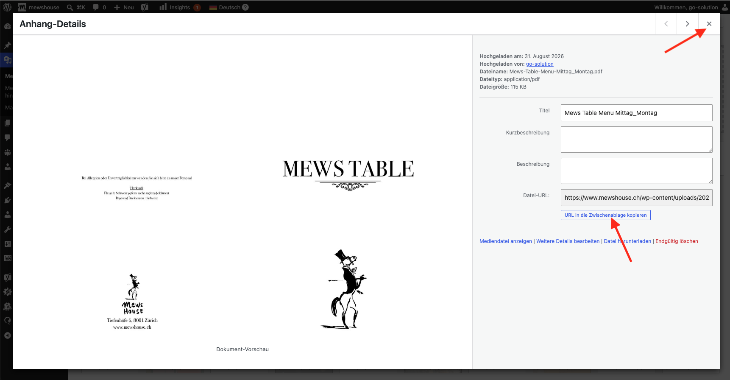Open the WordPress logo menu
Screen dimensions: 730x380
point(7,7)
